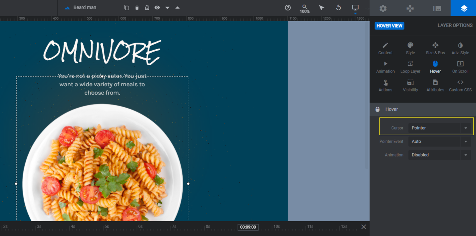476x236 pixels.
Task: Open the layers options tab
Action: (464, 8)
